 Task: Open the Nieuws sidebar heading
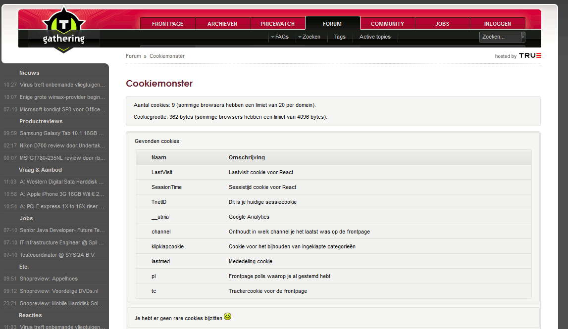tap(29, 73)
